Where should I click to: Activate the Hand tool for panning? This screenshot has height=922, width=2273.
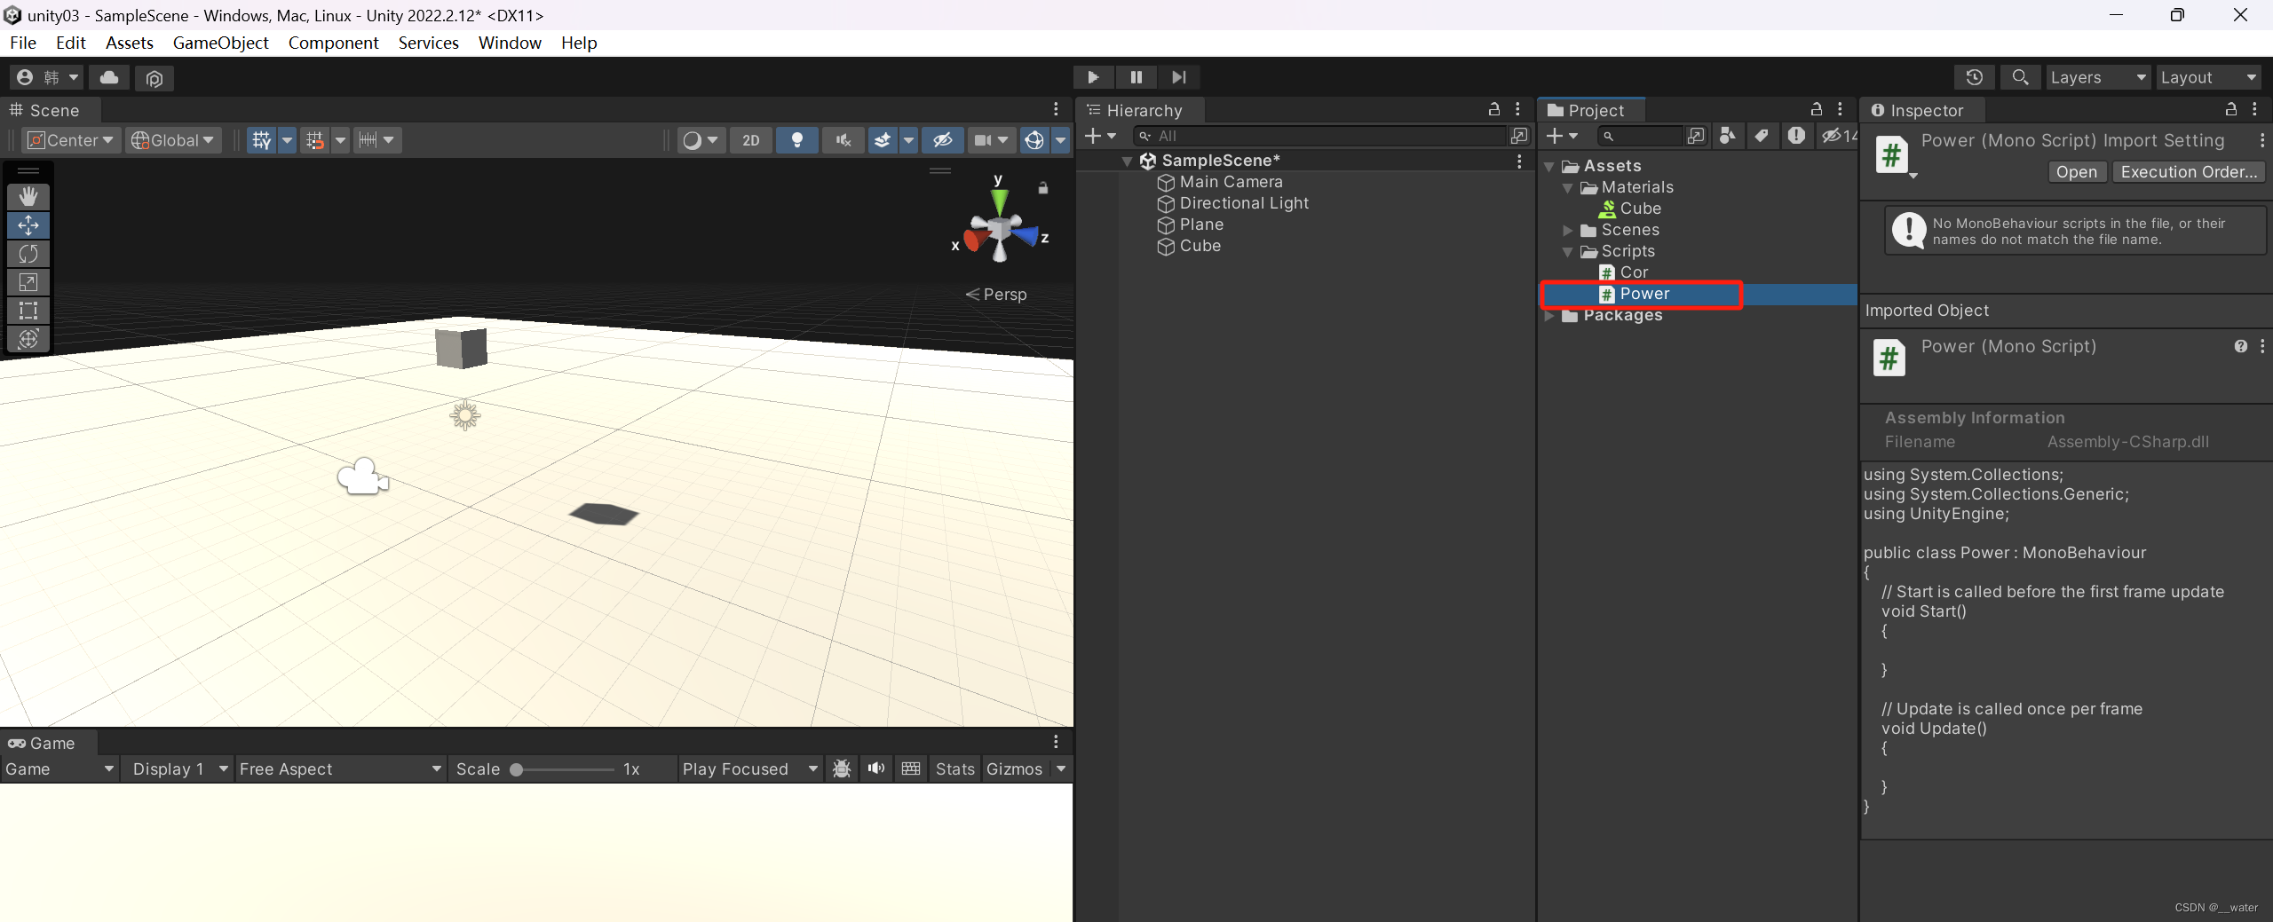(28, 196)
